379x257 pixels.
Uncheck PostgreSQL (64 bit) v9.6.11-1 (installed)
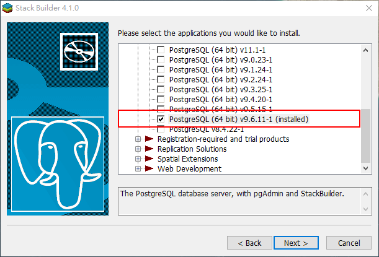point(161,119)
